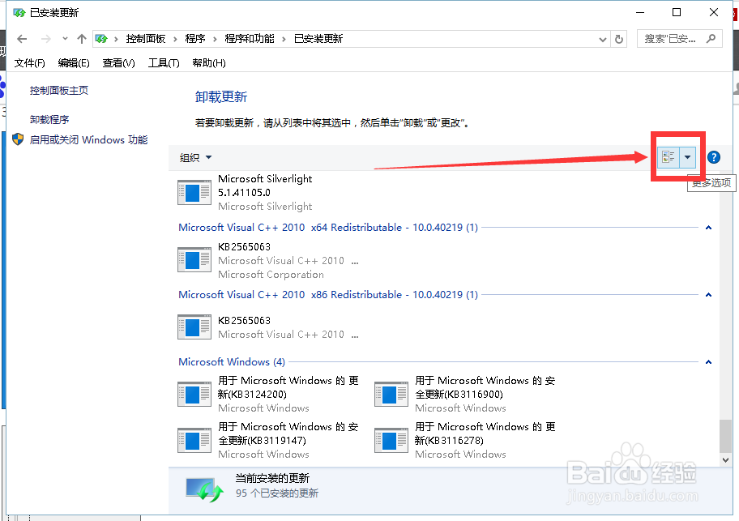Open the 组织 dropdown
Image resolution: width=739 pixels, height=521 pixels.
coord(195,157)
